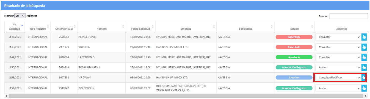Viewport: 370px width, 99px height.
Task: Run hand action icon for MR DYLAN
Action: [x=364, y=78]
